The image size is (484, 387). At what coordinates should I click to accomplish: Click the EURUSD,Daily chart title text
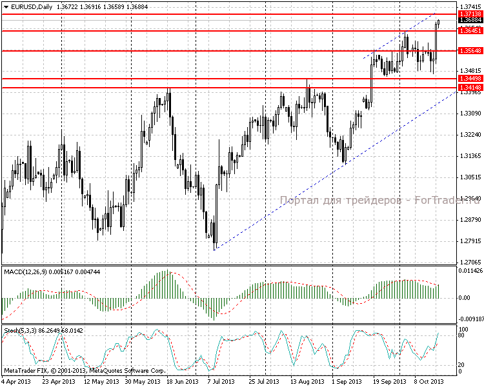pyautogui.click(x=32, y=7)
